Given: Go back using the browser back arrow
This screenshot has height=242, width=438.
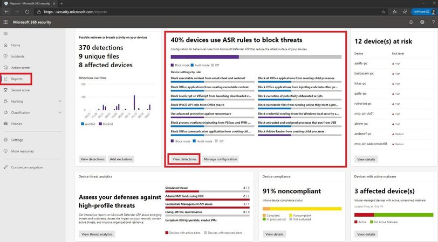Looking at the screenshot, I should coord(6,12).
